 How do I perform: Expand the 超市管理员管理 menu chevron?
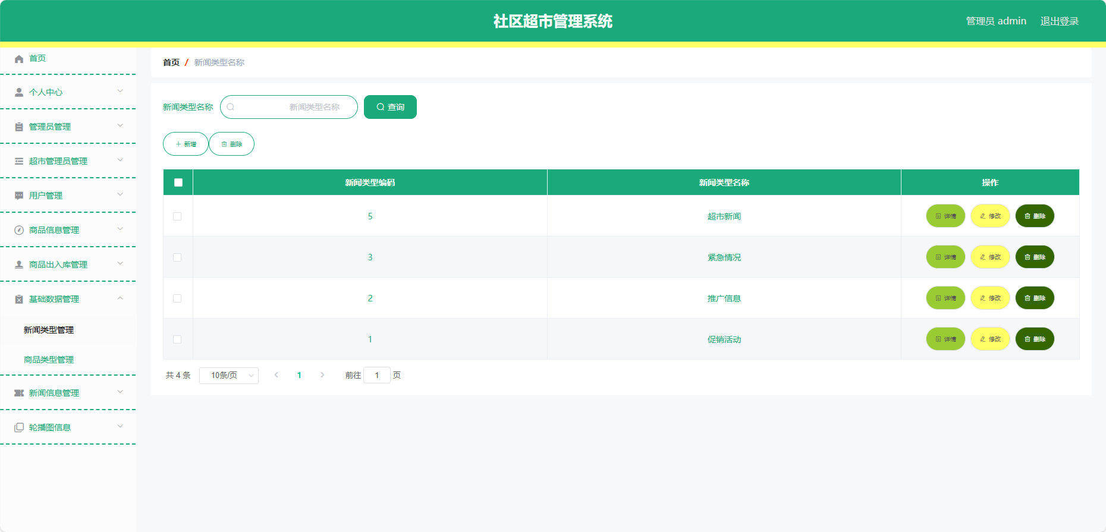pos(120,160)
